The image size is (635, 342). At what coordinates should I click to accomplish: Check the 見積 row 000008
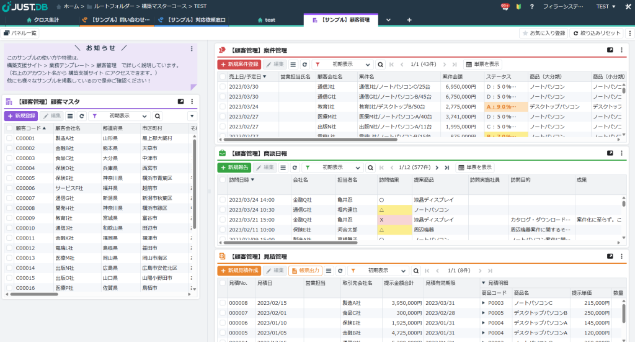[x=223, y=303]
